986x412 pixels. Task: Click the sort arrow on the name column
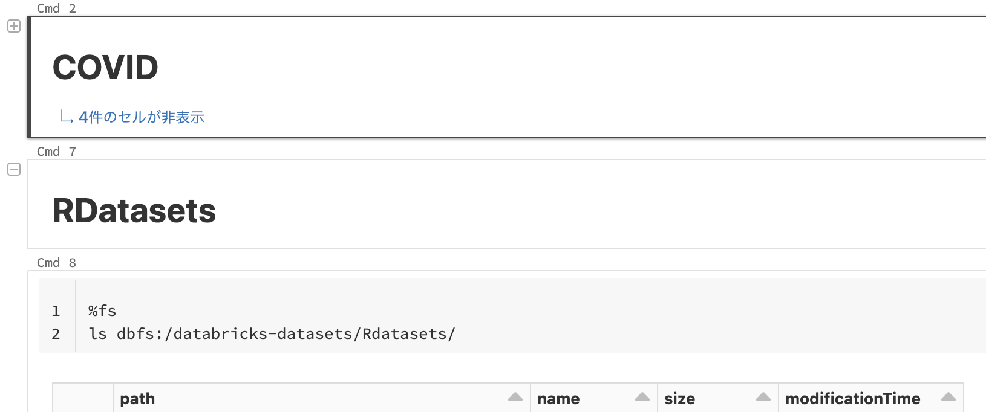tap(642, 398)
